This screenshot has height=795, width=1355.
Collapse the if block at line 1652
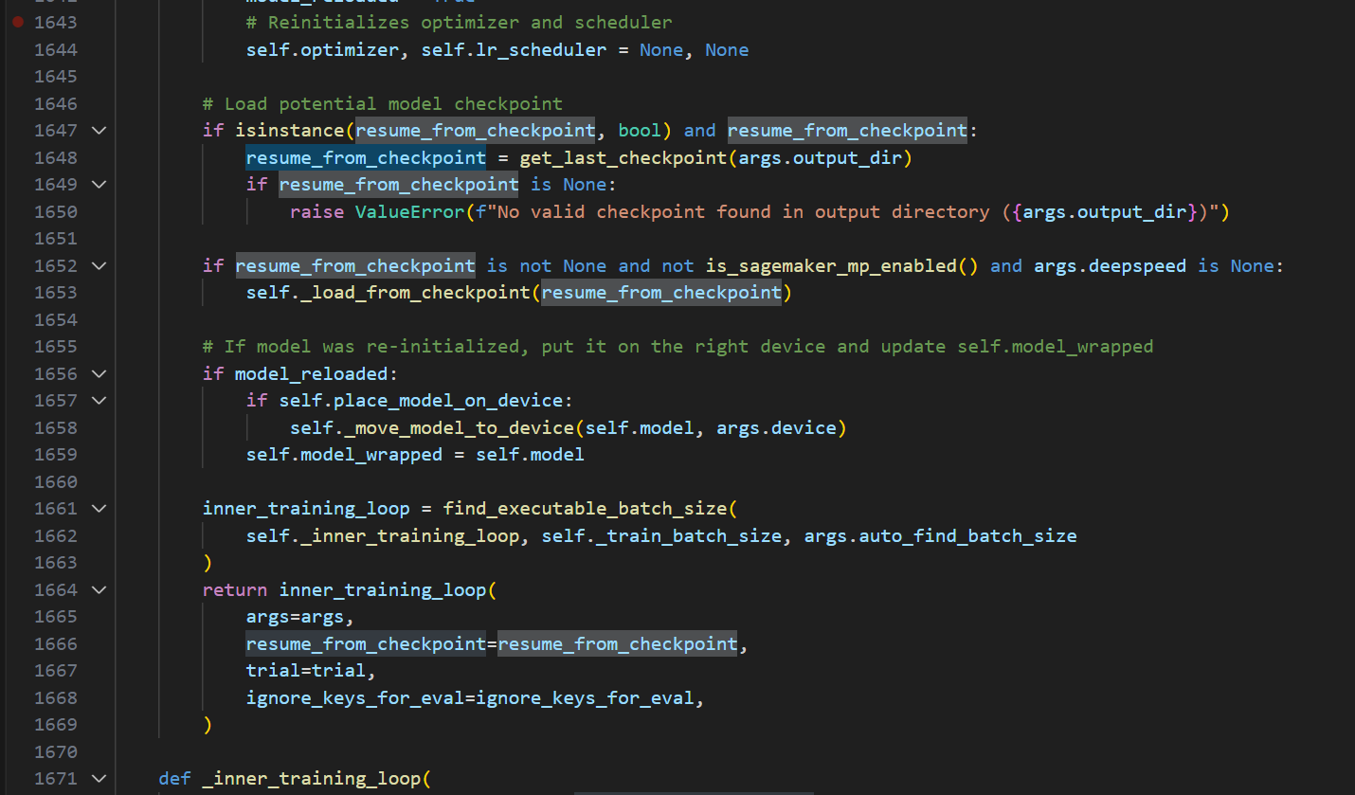(x=99, y=265)
